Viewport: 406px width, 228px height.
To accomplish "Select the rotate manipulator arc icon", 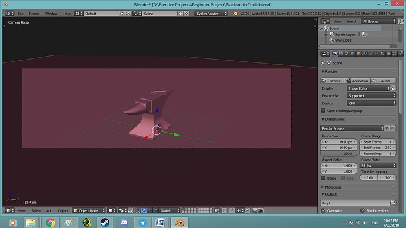I will (x=149, y=210).
